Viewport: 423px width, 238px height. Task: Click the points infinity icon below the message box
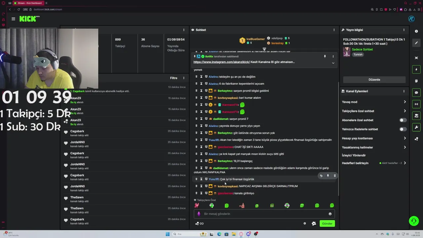click(199, 223)
